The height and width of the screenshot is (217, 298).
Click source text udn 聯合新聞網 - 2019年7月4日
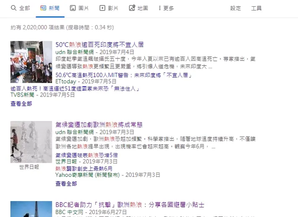pos(95,52)
